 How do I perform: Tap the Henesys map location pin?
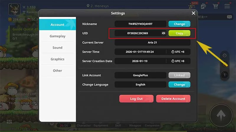point(88,6)
